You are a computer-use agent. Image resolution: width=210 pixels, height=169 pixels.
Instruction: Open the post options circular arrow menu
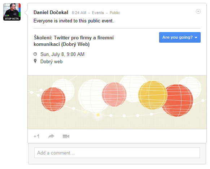[198, 12]
